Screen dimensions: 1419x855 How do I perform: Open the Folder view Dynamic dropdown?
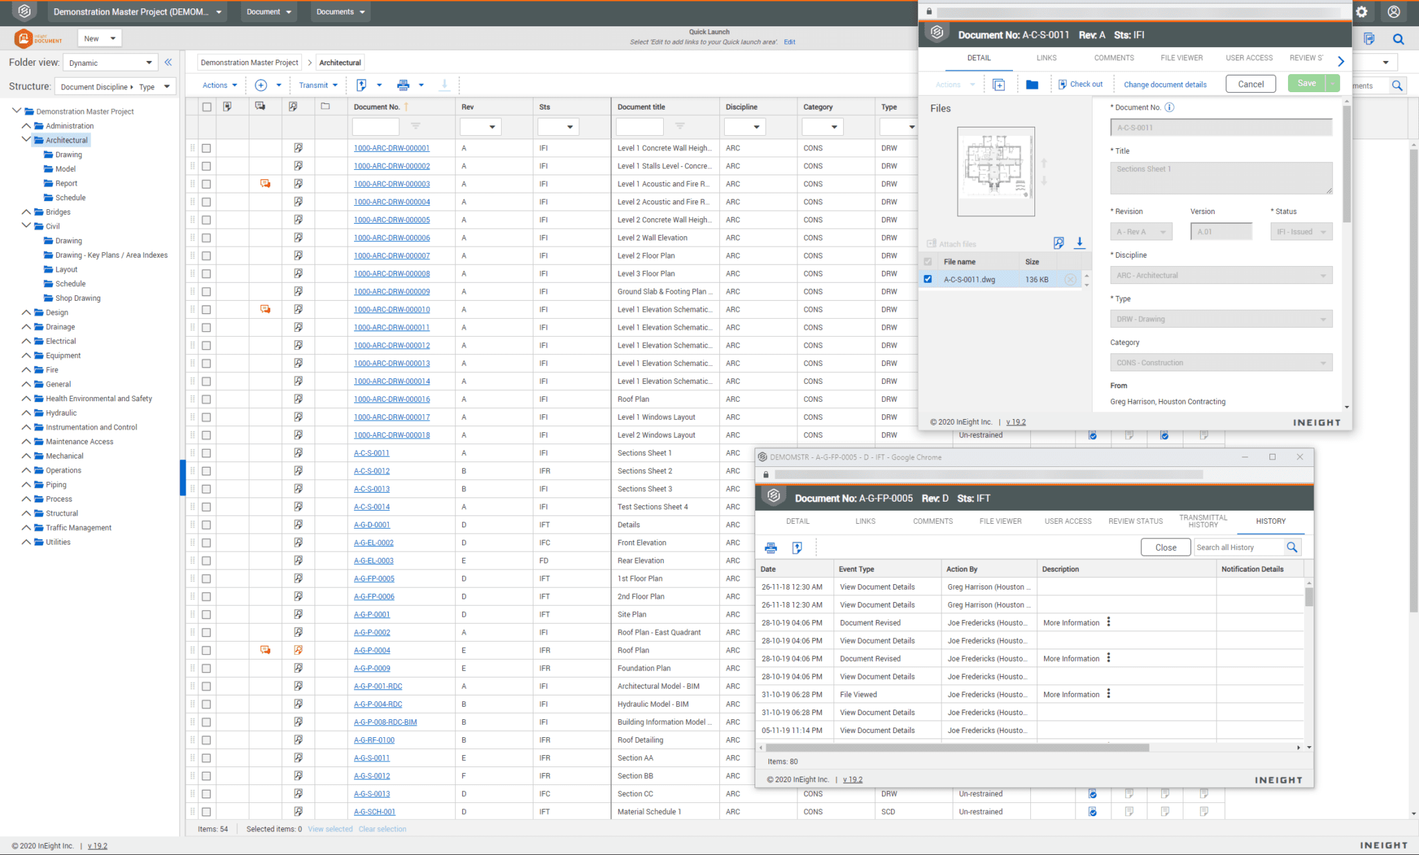109,62
